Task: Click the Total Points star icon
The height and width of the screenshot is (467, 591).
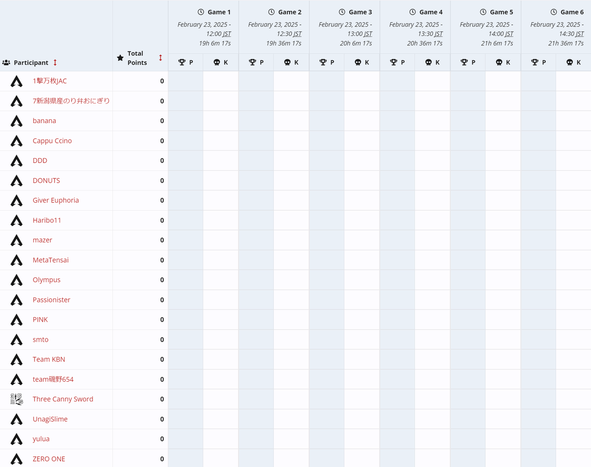Action: (x=120, y=58)
